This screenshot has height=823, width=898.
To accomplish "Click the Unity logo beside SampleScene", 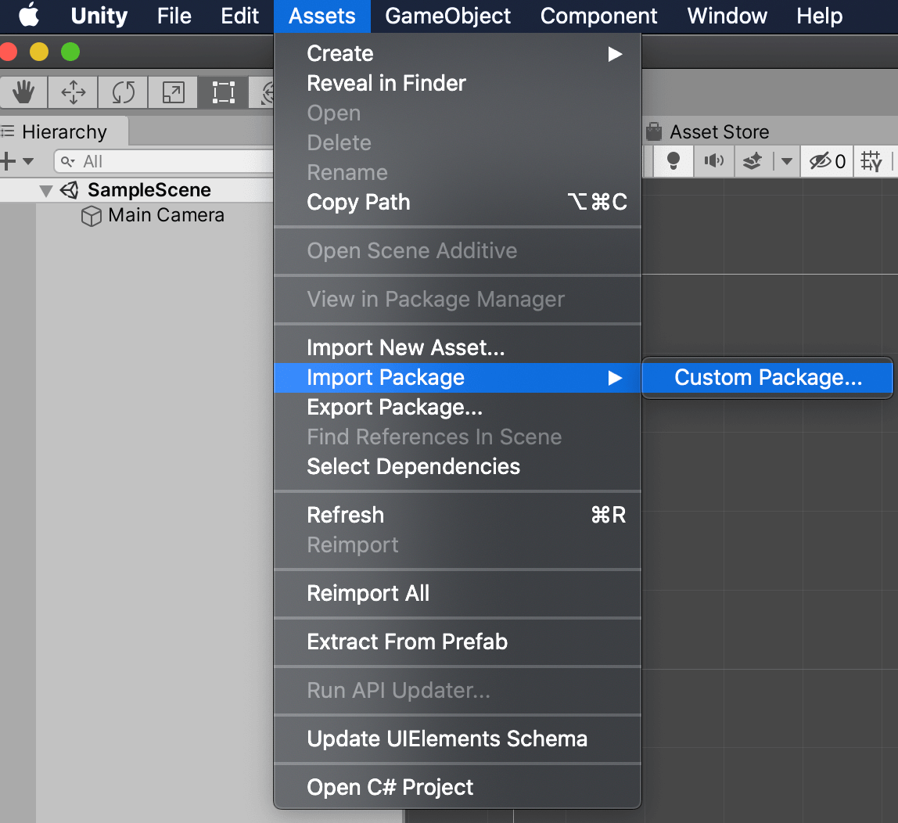I will coord(69,190).
